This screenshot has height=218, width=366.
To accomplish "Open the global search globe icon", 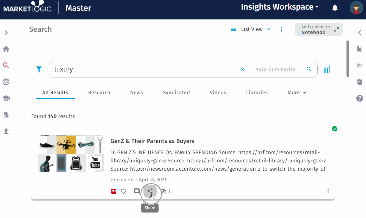I will [6, 82].
